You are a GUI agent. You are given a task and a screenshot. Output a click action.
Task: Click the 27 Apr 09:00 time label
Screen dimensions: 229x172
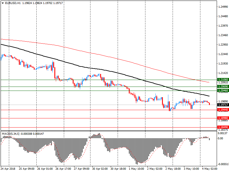pyautogui.click(x=82, y=169)
